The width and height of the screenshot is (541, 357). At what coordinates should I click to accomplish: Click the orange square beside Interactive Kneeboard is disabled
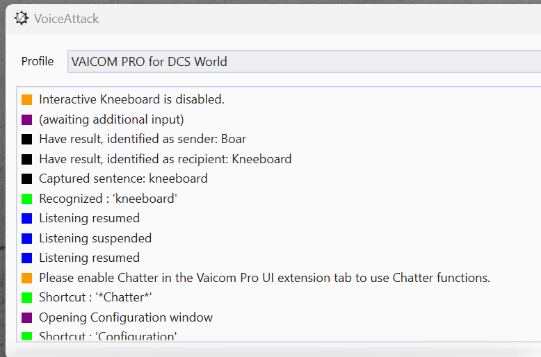point(27,99)
